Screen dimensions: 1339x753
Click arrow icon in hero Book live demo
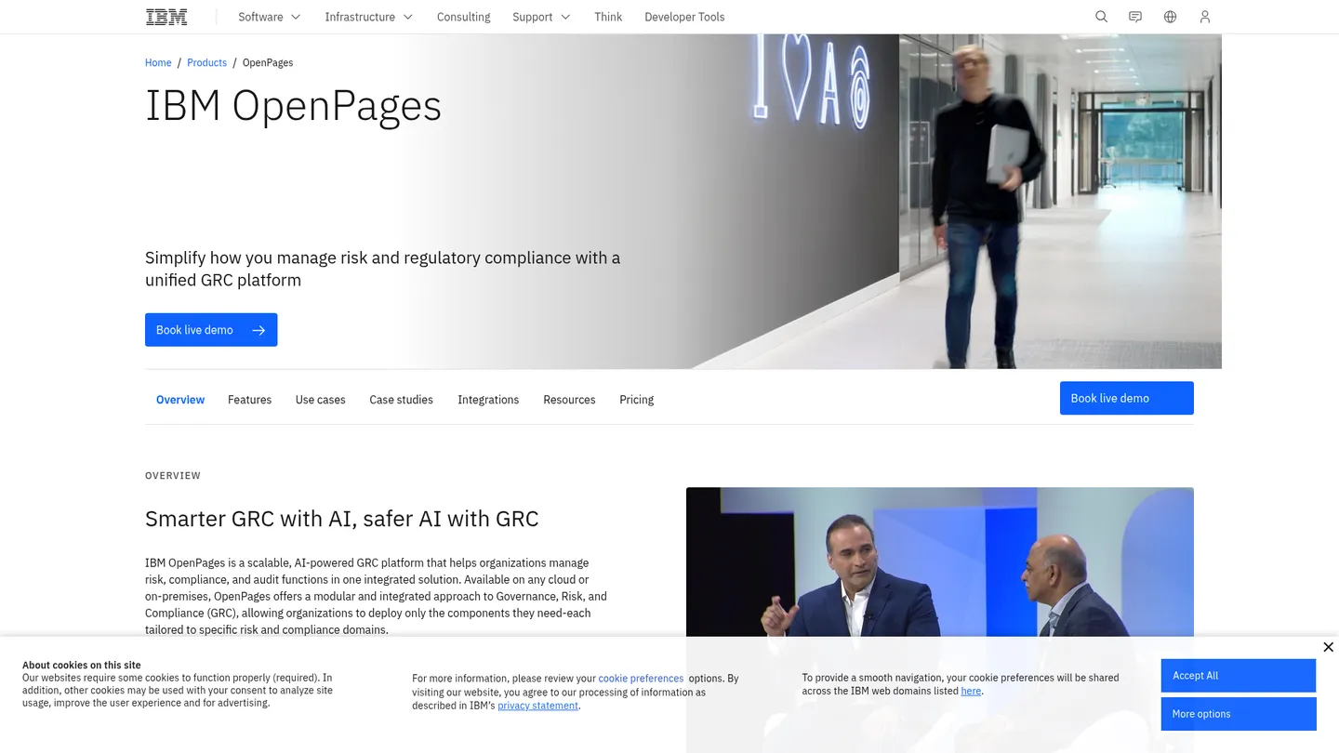pos(259,330)
